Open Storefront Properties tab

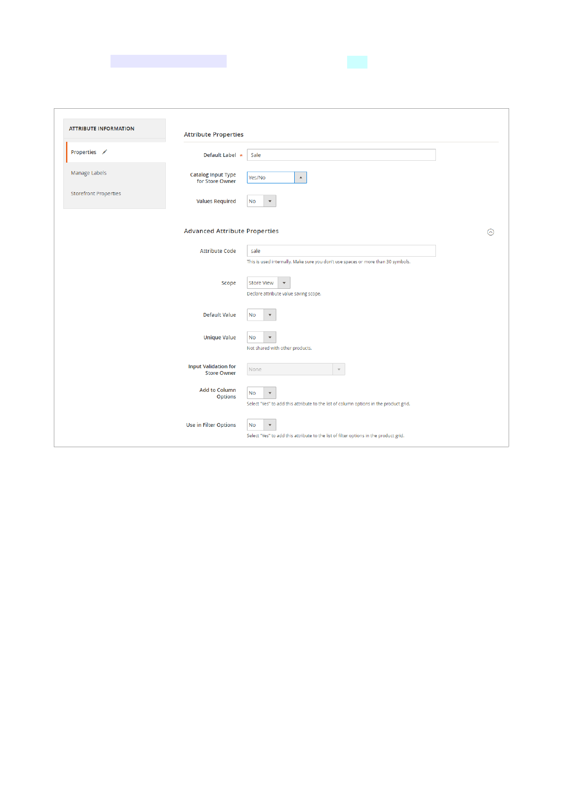pyautogui.click(x=96, y=193)
